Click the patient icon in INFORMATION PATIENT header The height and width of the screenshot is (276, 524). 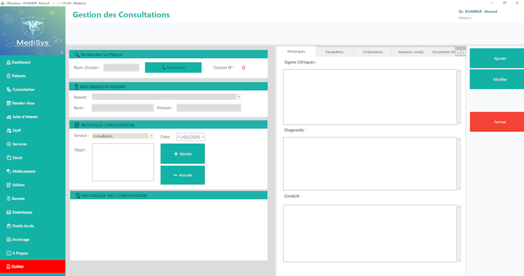pyautogui.click(x=76, y=87)
